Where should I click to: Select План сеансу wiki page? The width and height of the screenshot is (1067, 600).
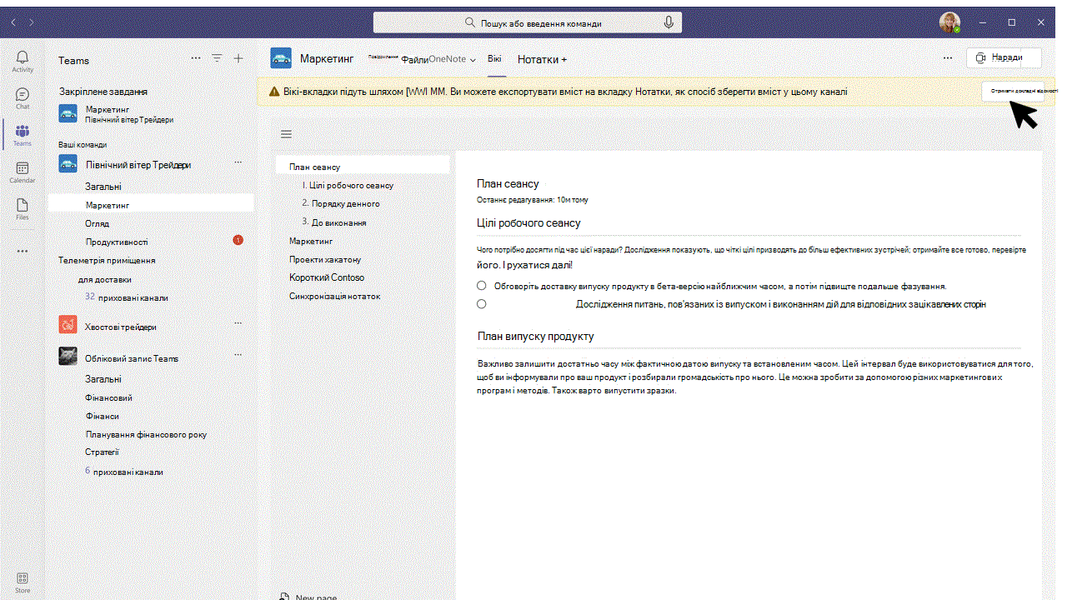pos(363,167)
